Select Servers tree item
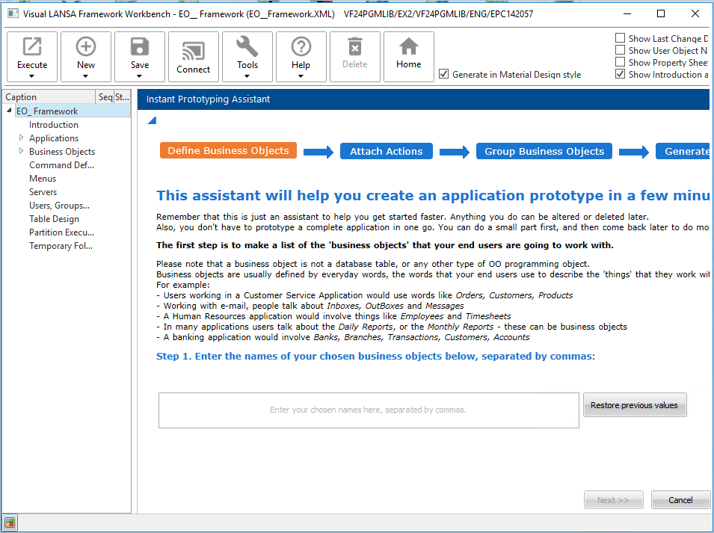714x533 pixels. (x=43, y=191)
